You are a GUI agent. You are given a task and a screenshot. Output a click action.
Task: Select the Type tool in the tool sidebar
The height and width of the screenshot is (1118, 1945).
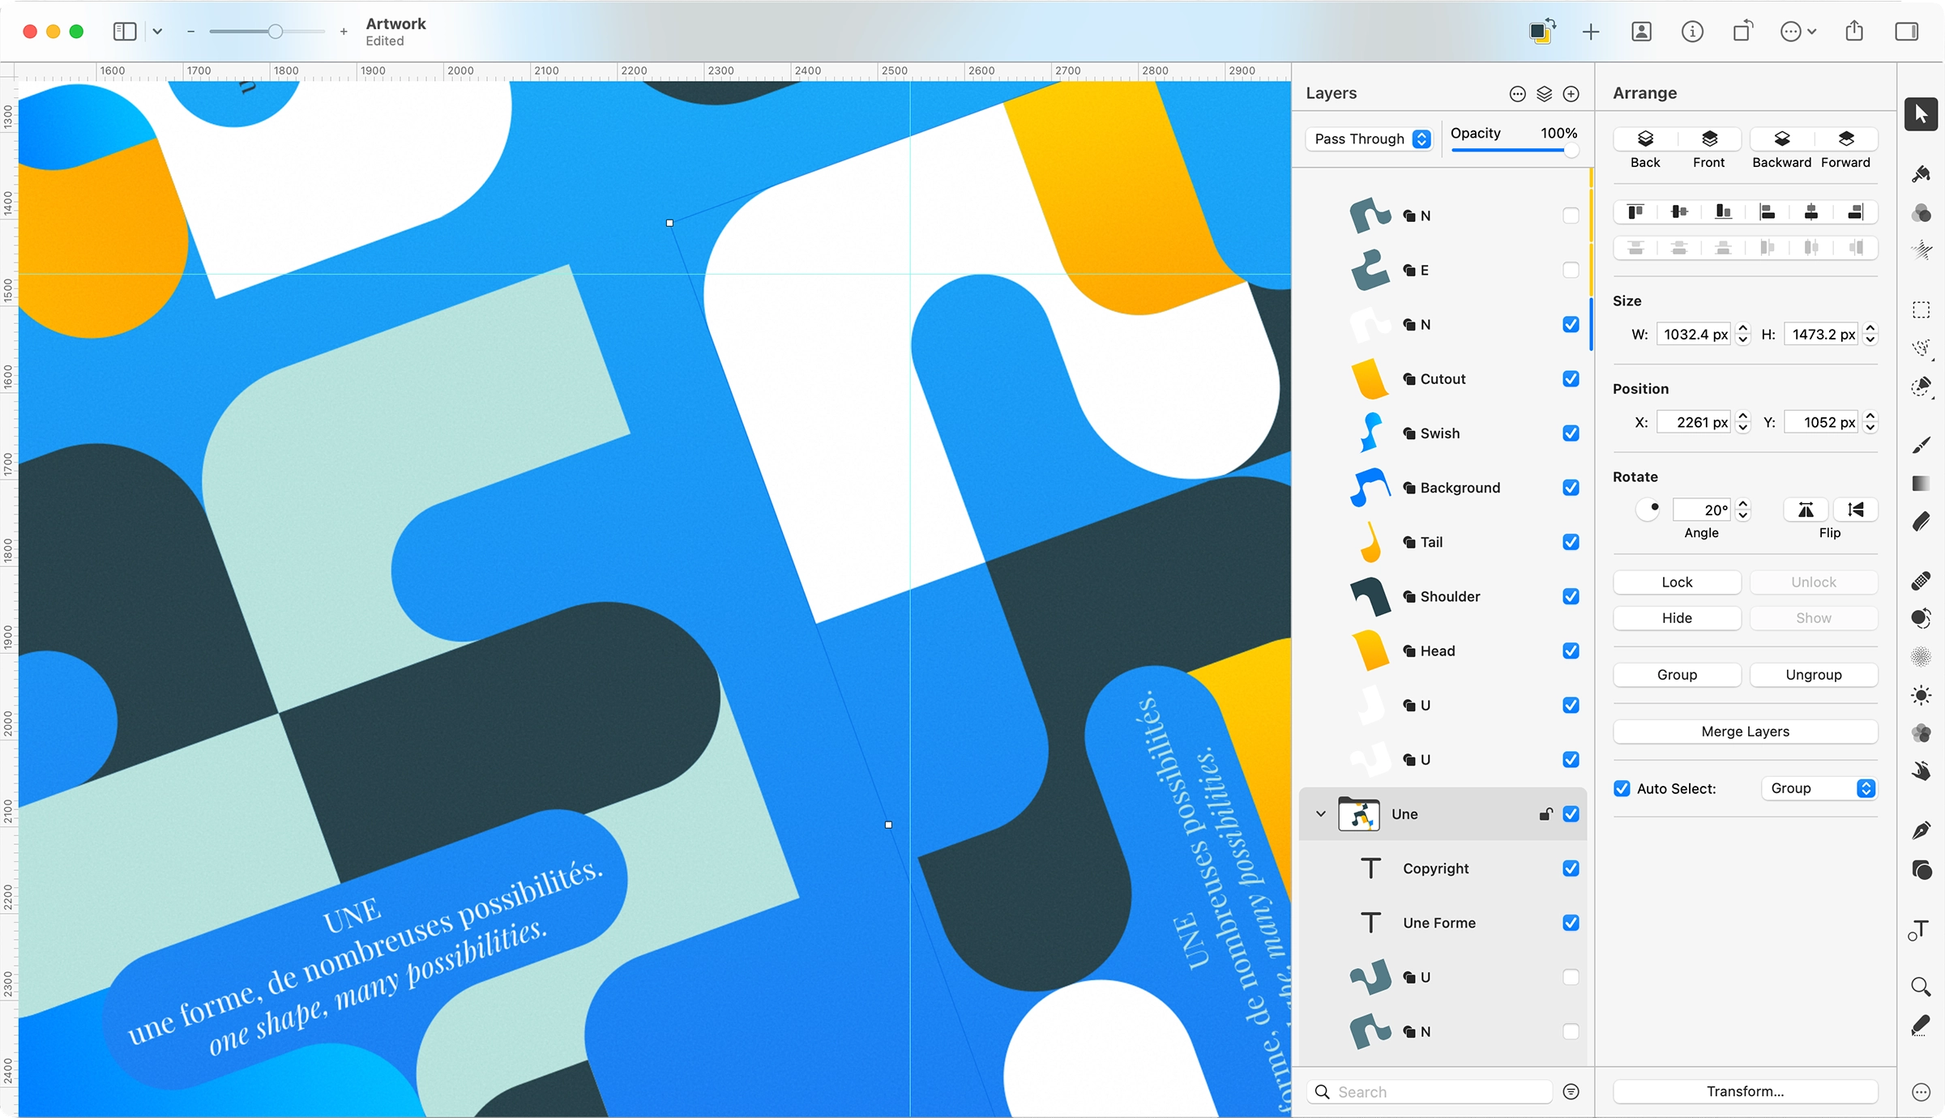(x=1921, y=930)
